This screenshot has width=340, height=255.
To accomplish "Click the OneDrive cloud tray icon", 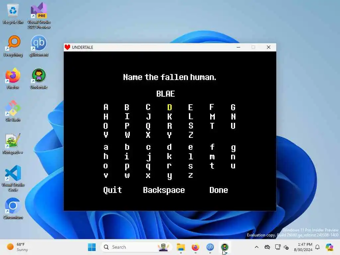I will pos(267,247).
